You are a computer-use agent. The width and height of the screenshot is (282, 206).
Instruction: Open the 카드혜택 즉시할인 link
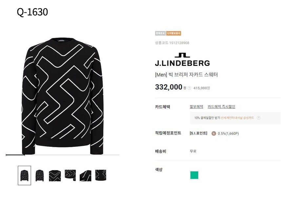point(221,107)
